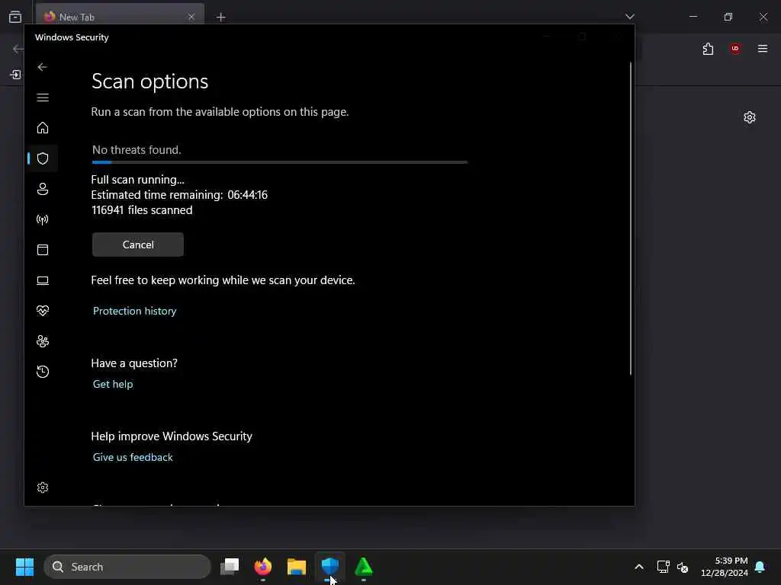781x585 pixels.
Task: Open the Windows Start menu
Action: 25,567
